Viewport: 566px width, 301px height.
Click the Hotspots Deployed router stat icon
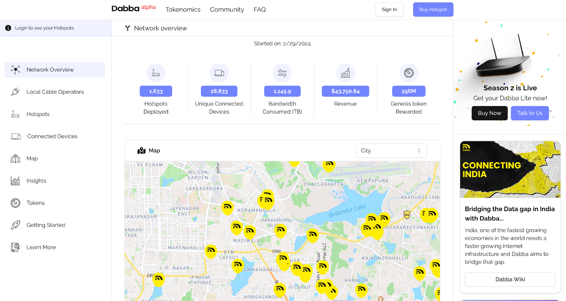[x=156, y=73]
